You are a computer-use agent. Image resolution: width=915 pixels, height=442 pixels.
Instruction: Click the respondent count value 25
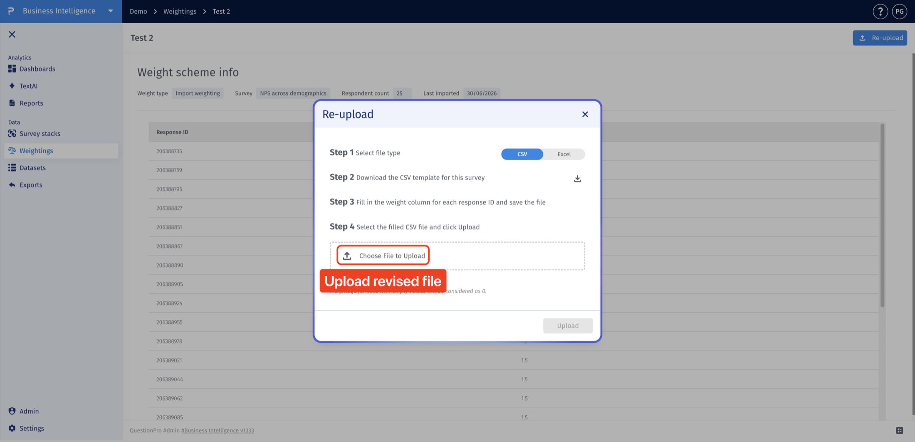(402, 93)
